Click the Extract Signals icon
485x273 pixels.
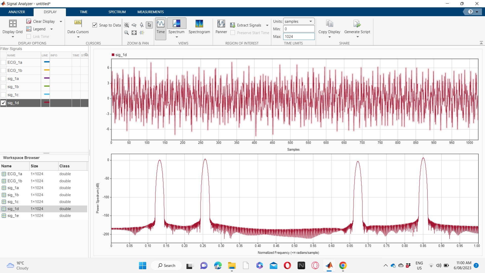[x=233, y=25]
